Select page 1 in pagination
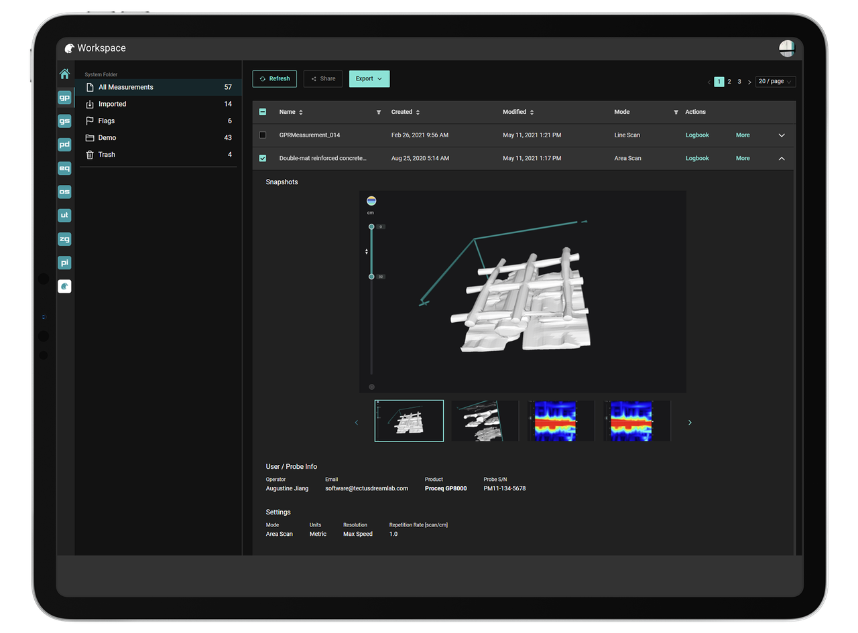The height and width of the screenshot is (633, 858). click(x=719, y=82)
